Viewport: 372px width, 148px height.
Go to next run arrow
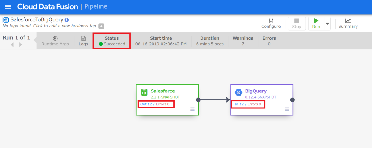tap(20, 44)
